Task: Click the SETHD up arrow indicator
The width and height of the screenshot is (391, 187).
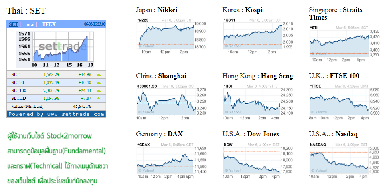Action: (x=99, y=99)
